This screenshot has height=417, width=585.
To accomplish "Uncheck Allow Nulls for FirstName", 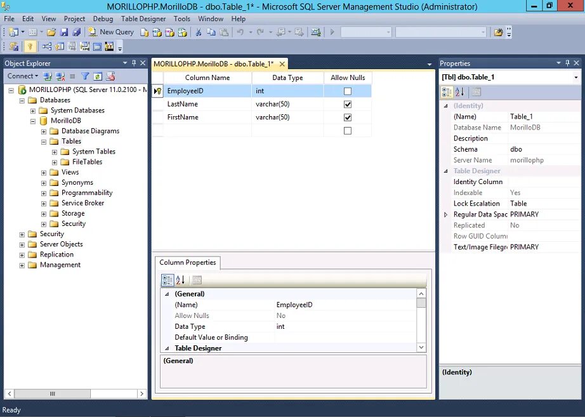I will point(347,117).
